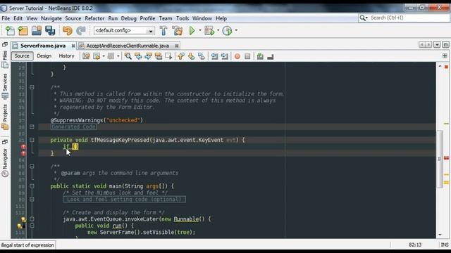The height and width of the screenshot is (253, 451).
Task: Click the Debug Project icon
Action: tap(210, 30)
